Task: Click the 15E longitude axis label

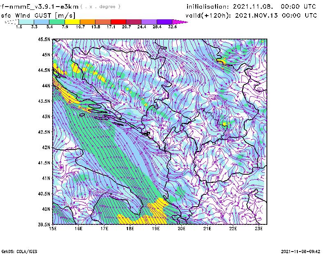Action: pos(53,229)
